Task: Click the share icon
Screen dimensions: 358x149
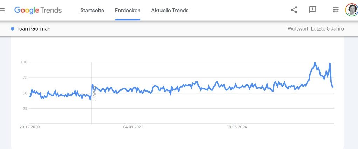Action: point(294,10)
